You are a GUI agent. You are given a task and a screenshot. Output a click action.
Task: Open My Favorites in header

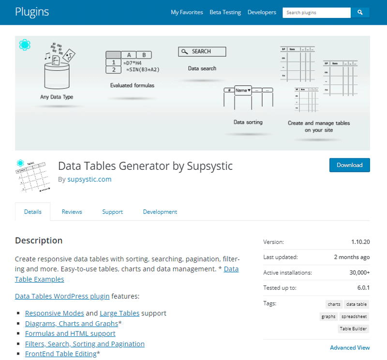pyautogui.click(x=187, y=13)
